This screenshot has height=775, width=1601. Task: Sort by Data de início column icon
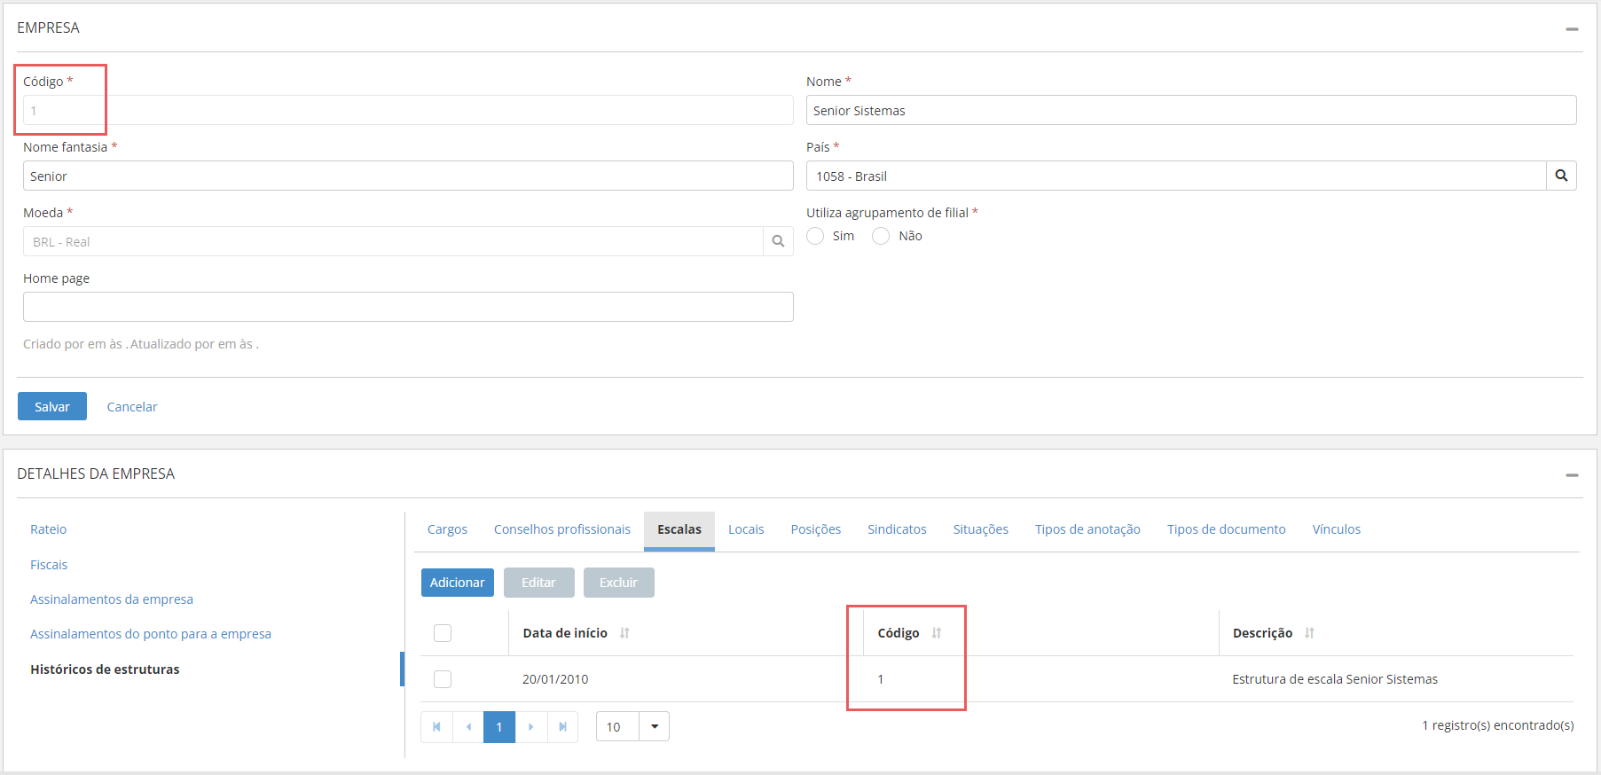coord(624,633)
